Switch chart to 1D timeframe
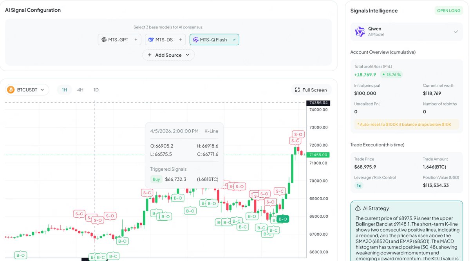This screenshot has width=470, height=261. click(96, 90)
